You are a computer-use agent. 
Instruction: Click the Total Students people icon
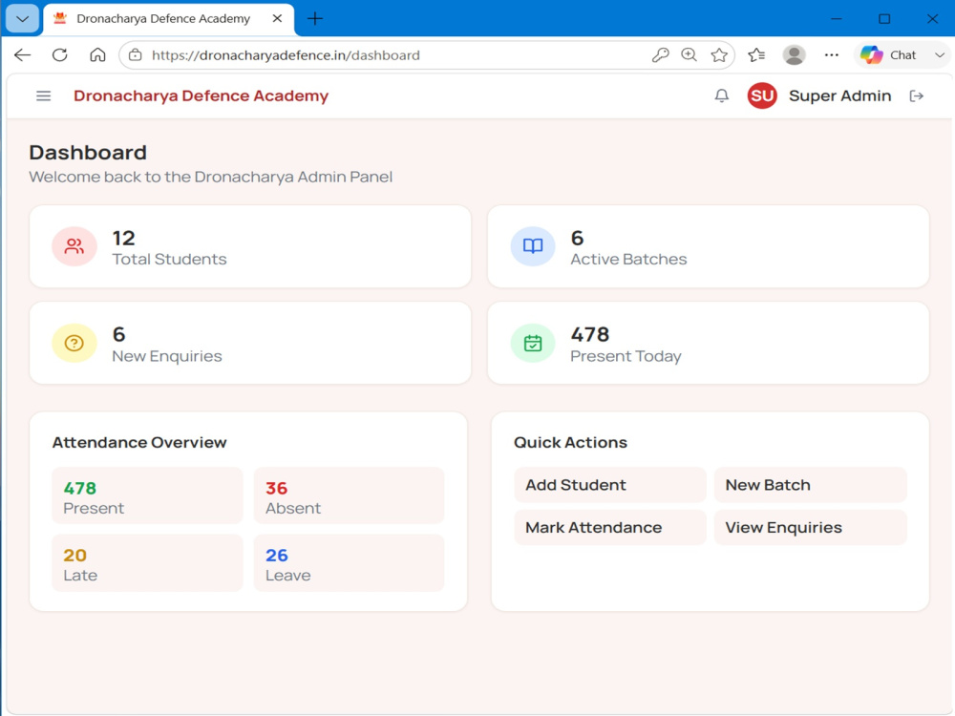pos(74,246)
